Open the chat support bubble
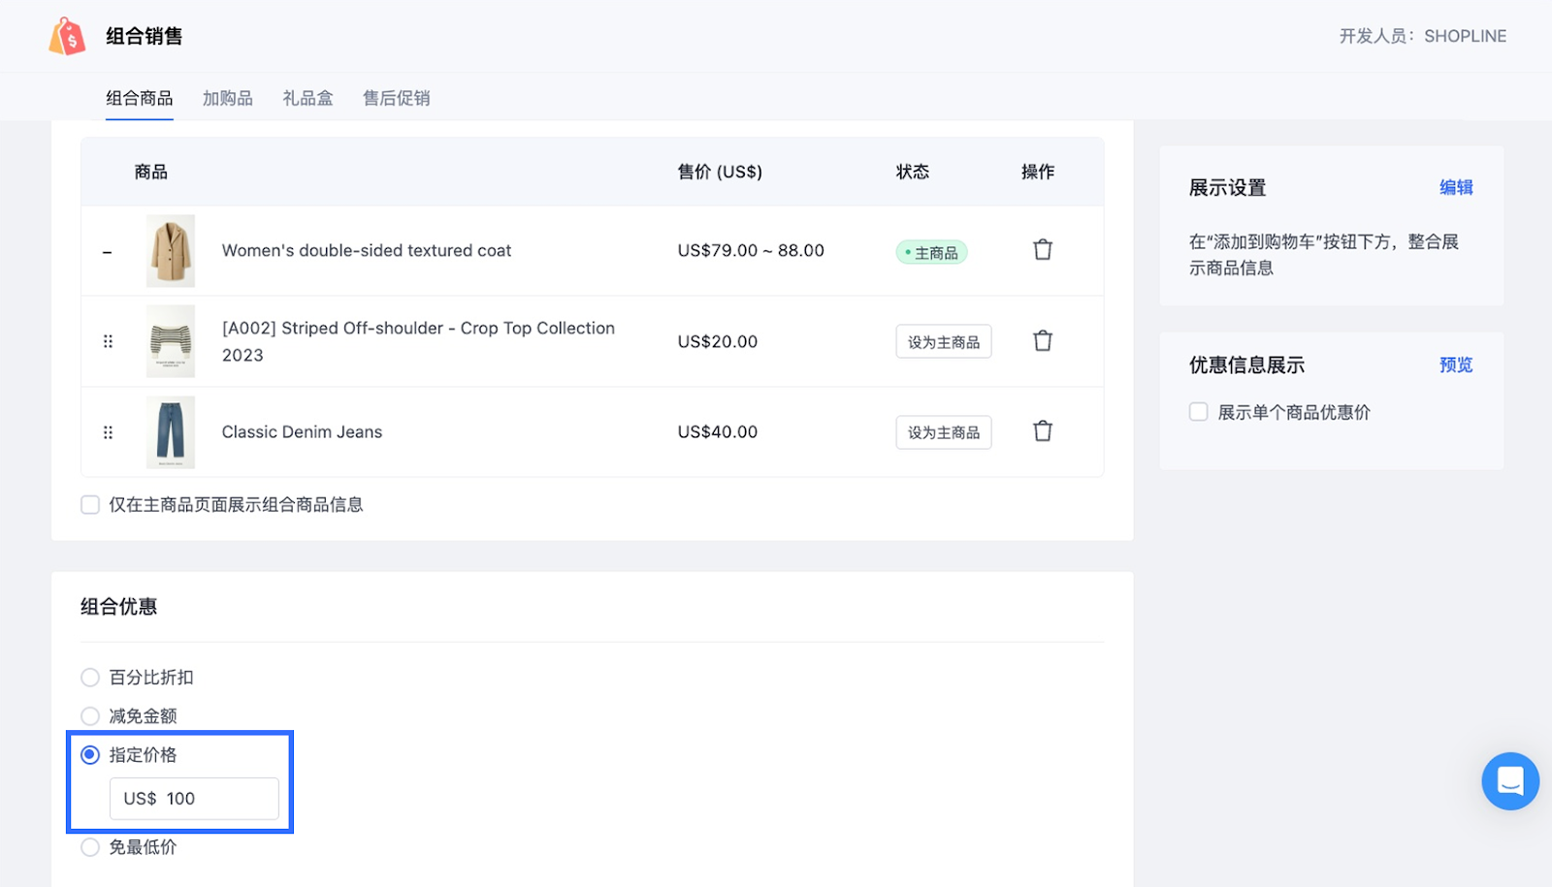This screenshot has height=887, width=1552. pyautogui.click(x=1509, y=780)
